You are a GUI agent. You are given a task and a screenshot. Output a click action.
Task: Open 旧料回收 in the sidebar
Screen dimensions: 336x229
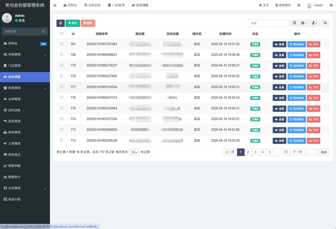pos(25,110)
